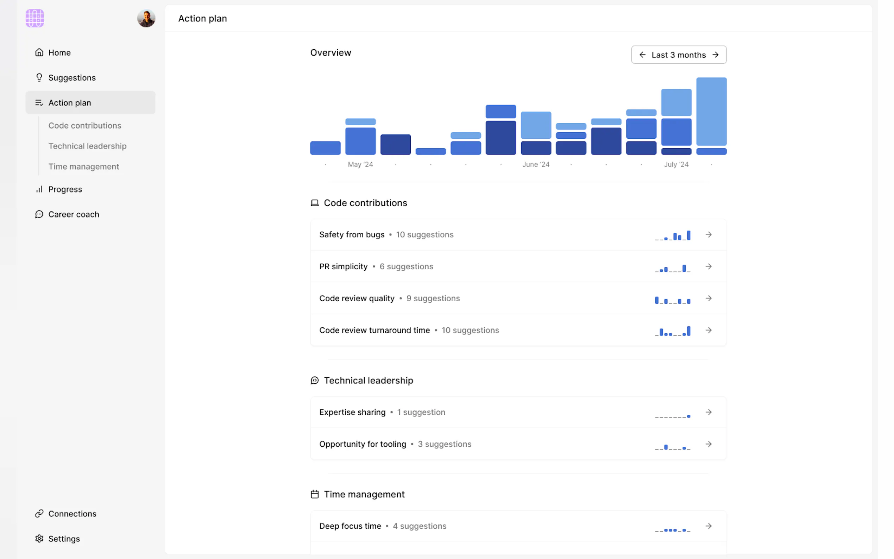Select Action plan in the sidebar
894x559 pixels.
click(69, 103)
